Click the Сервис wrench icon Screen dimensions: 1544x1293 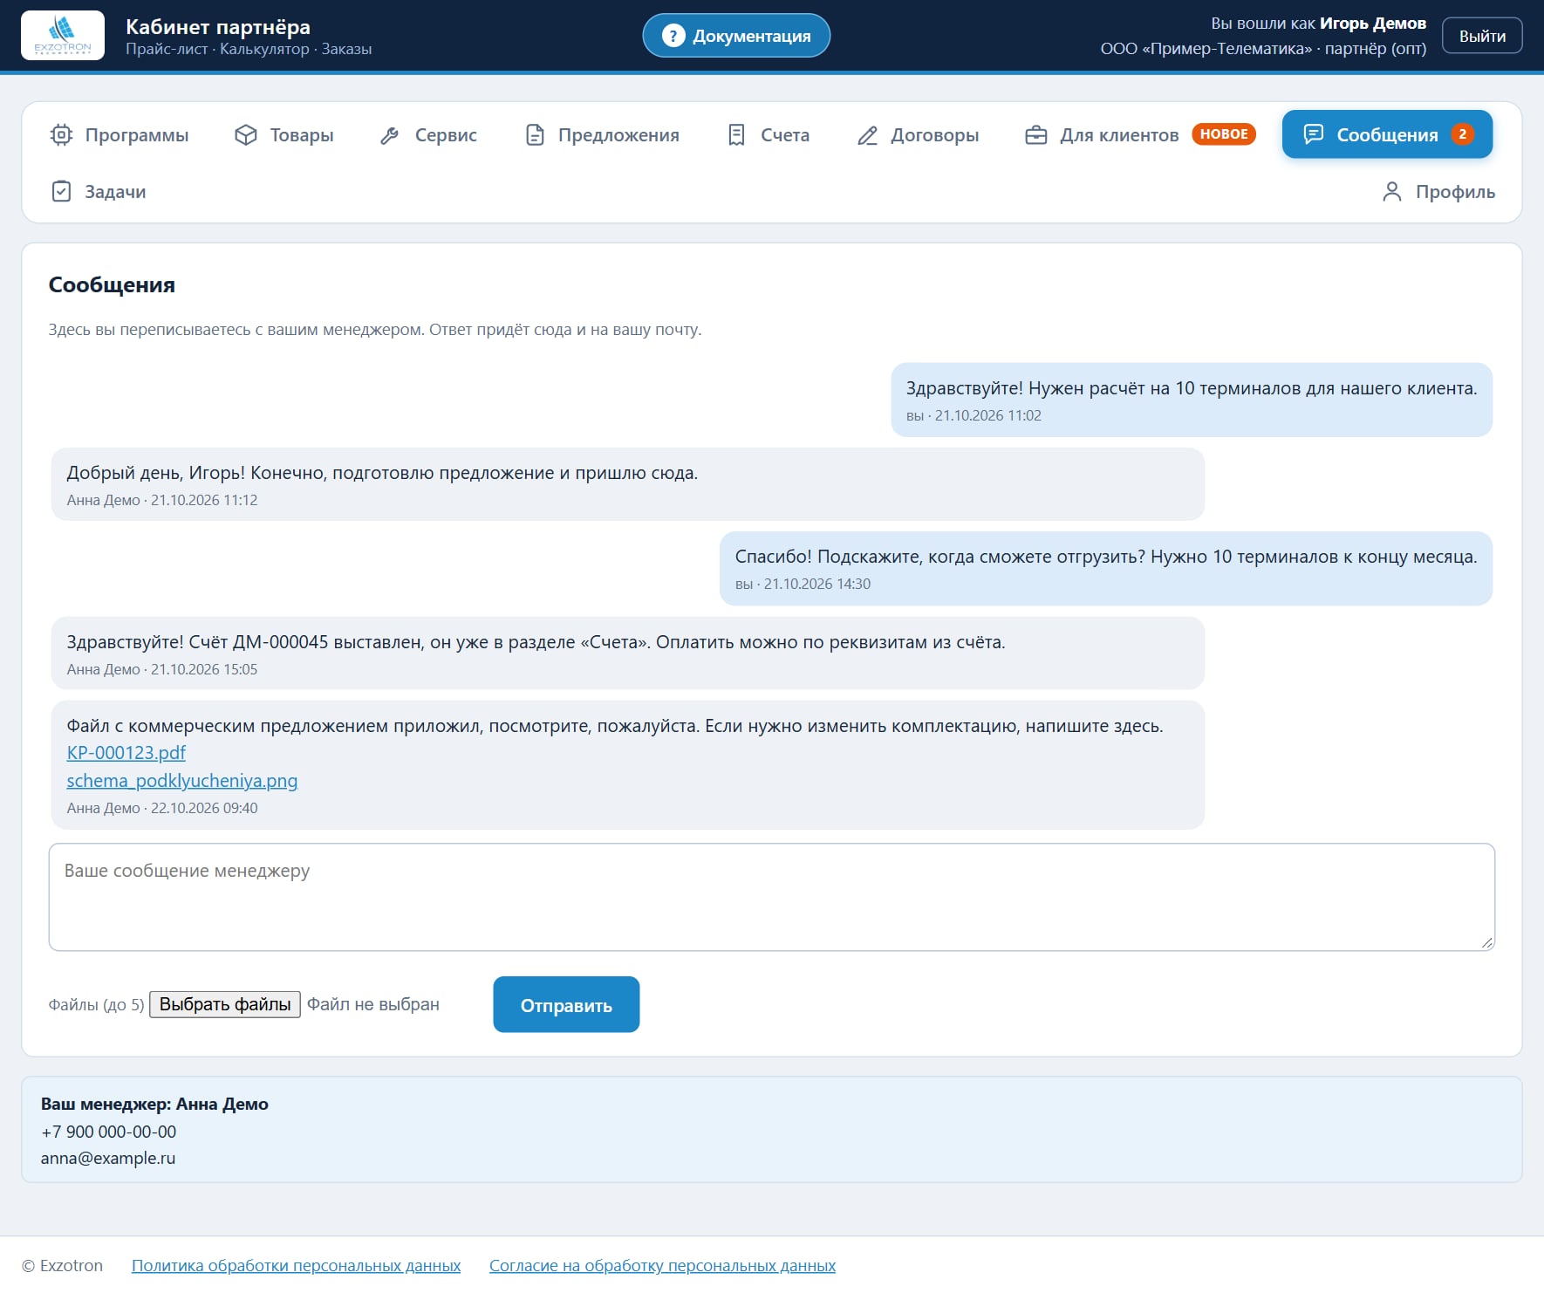(x=390, y=135)
